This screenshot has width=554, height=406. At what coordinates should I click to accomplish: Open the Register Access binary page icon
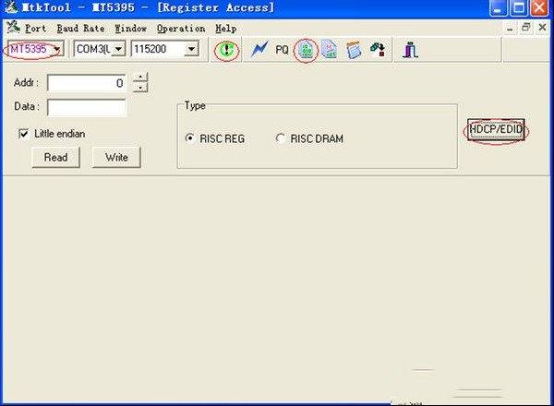click(307, 50)
